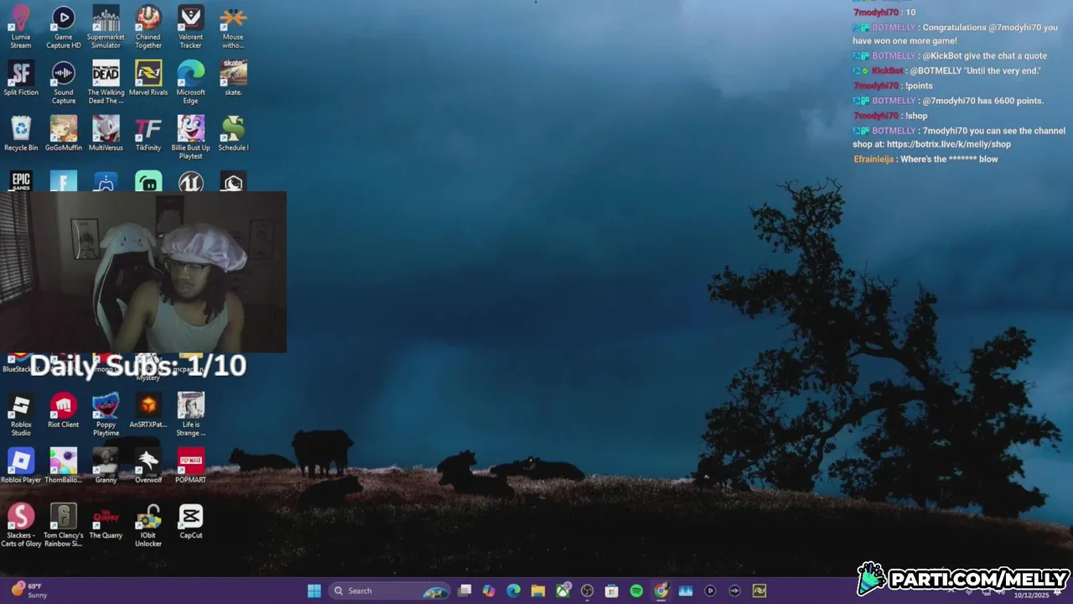Open the Lumia Stream desktop shortcut
The image size is (1073, 604).
point(21,27)
